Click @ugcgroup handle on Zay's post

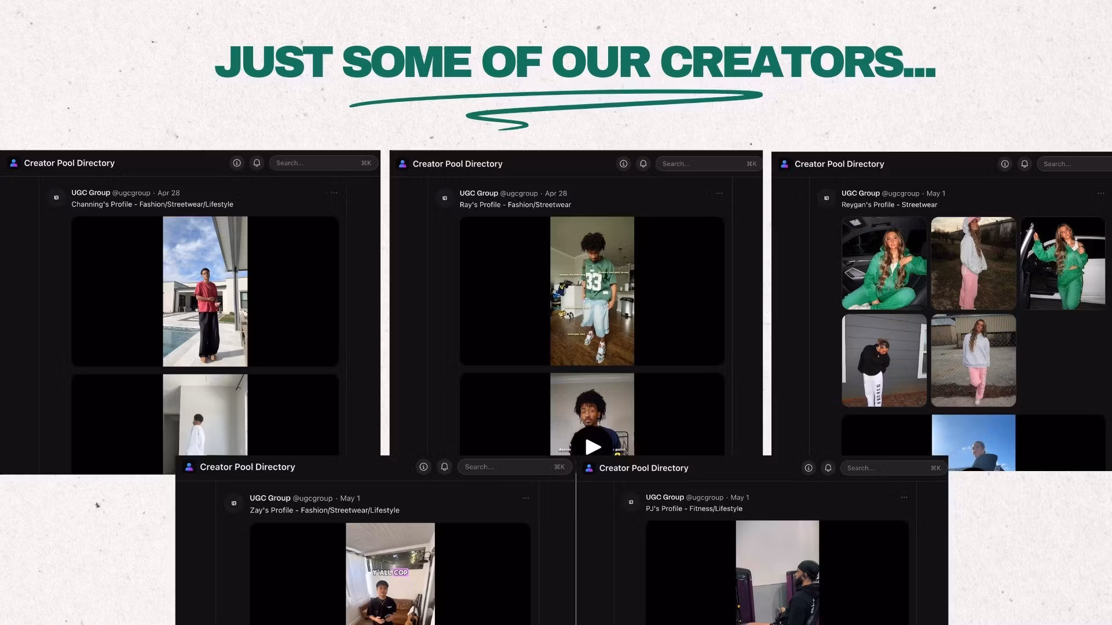312,498
